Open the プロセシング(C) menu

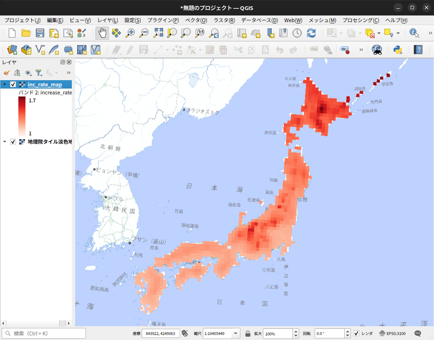pyautogui.click(x=361, y=20)
